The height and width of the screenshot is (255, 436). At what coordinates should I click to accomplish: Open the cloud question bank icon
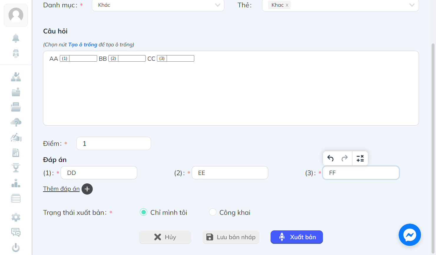(16, 122)
